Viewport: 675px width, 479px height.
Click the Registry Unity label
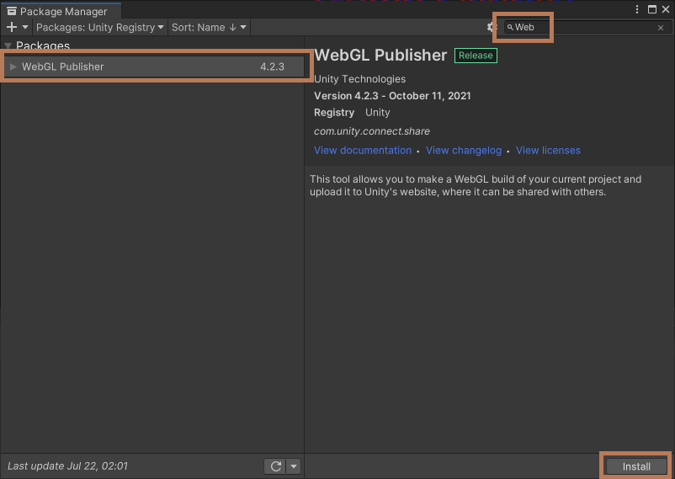click(x=352, y=113)
